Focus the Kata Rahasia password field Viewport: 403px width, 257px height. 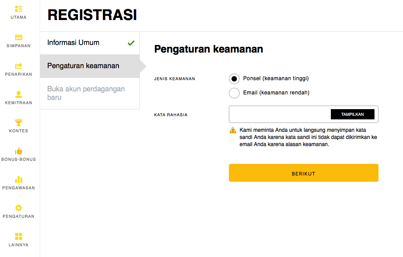279,114
